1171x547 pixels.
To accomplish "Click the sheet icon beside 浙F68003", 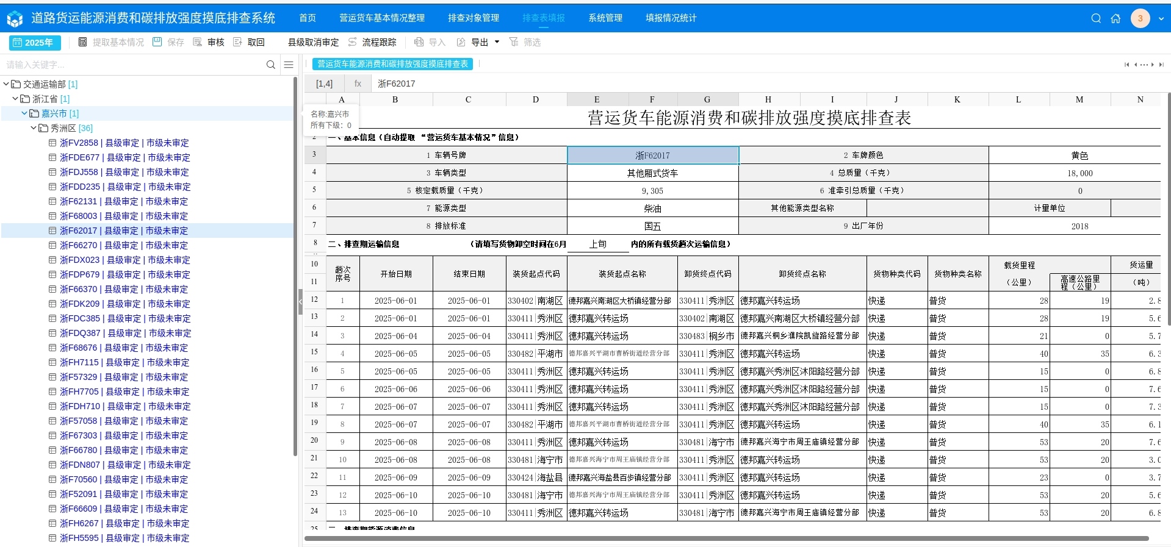I will (x=52, y=216).
